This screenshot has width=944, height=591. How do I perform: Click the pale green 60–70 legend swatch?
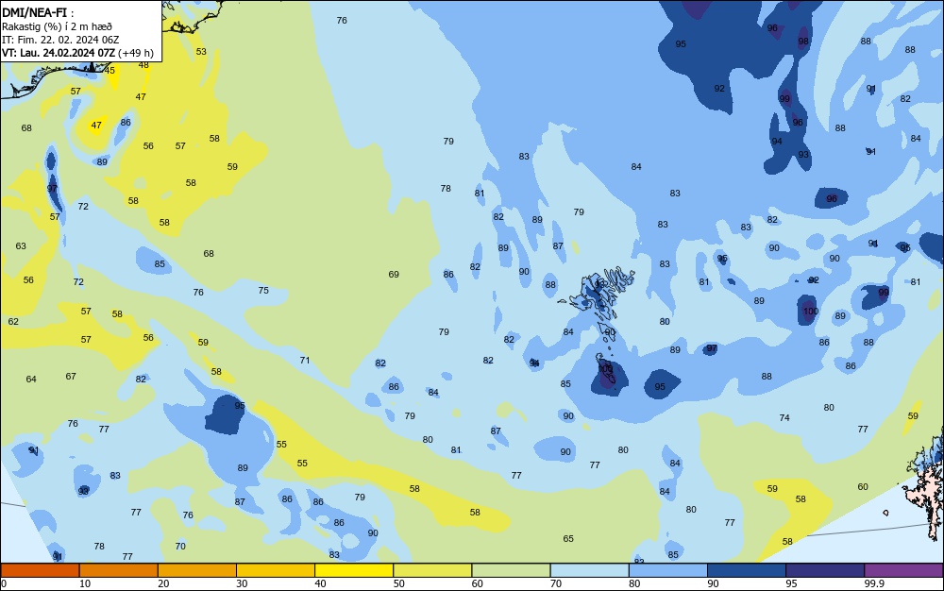coord(511,570)
